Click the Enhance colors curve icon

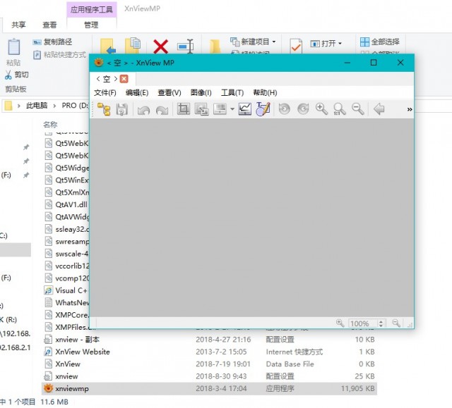[245, 109]
